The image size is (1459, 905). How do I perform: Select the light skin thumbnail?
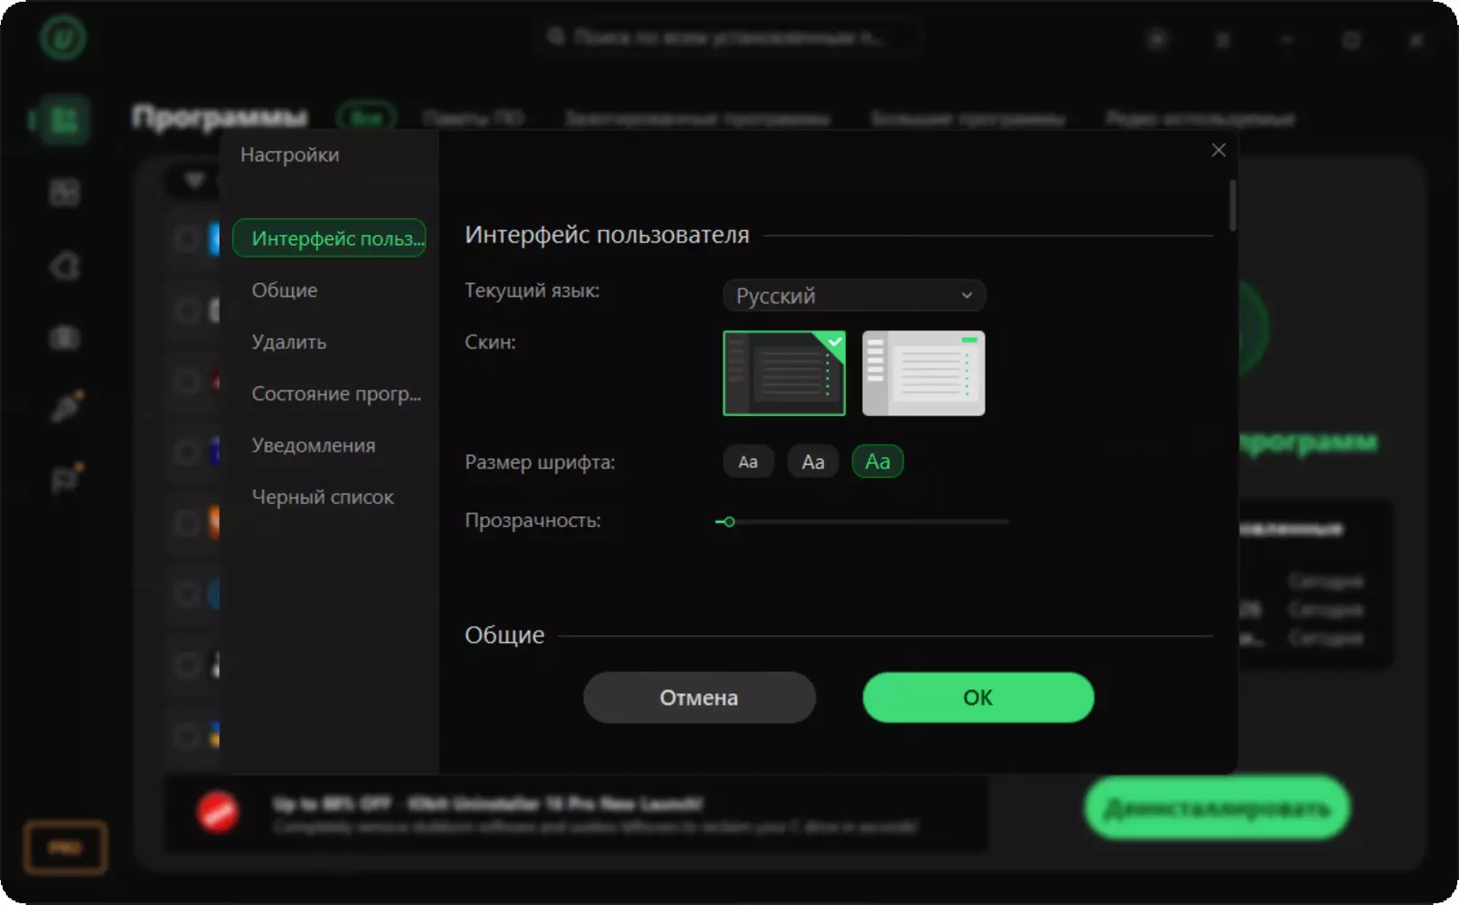(923, 374)
